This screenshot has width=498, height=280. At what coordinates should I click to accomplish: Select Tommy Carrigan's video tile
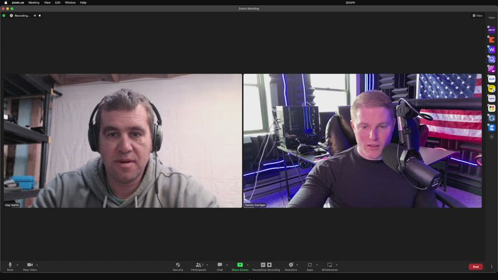(x=362, y=140)
